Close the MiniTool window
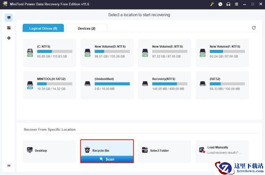This screenshot has width=265, height=175. point(261,4)
